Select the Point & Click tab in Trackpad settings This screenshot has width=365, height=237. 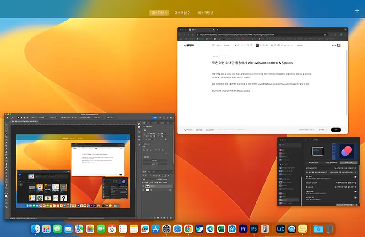[313, 163]
